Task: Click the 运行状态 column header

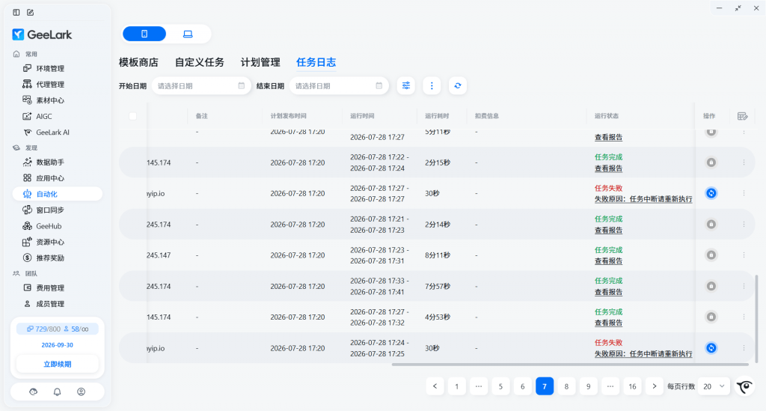Action: [x=606, y=116]
